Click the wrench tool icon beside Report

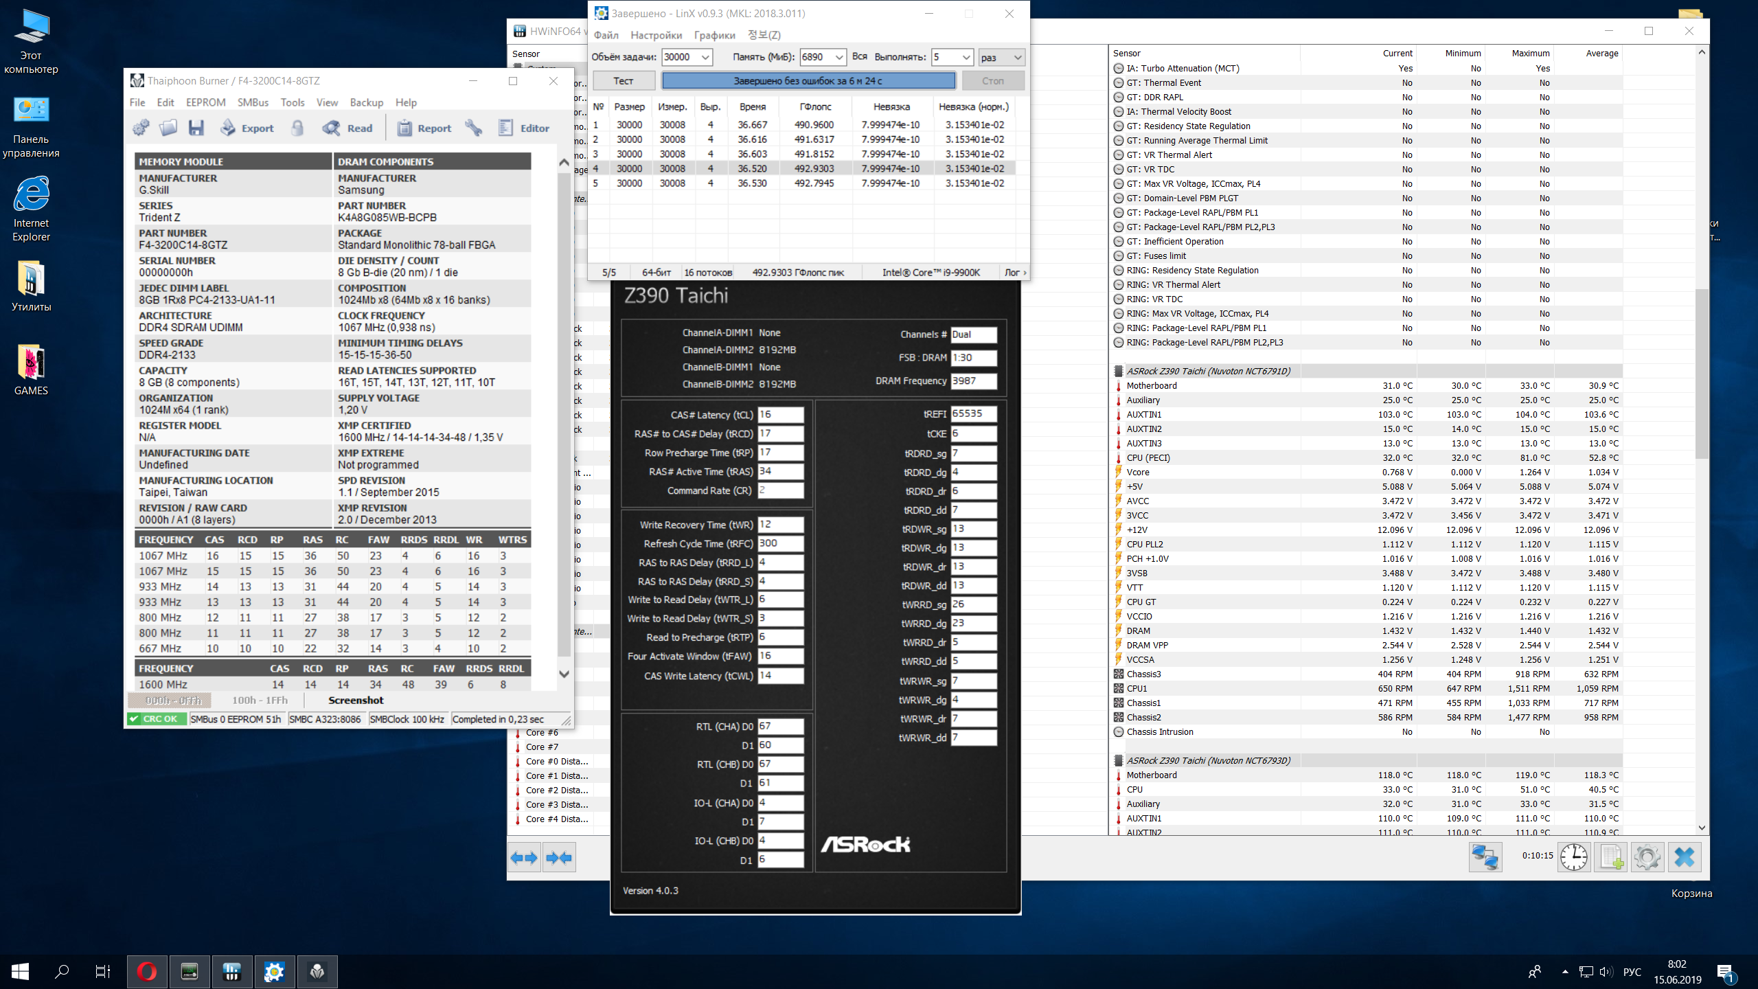click(474, 128)
